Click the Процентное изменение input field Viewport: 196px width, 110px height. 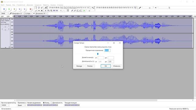click(x=107, y=50)
